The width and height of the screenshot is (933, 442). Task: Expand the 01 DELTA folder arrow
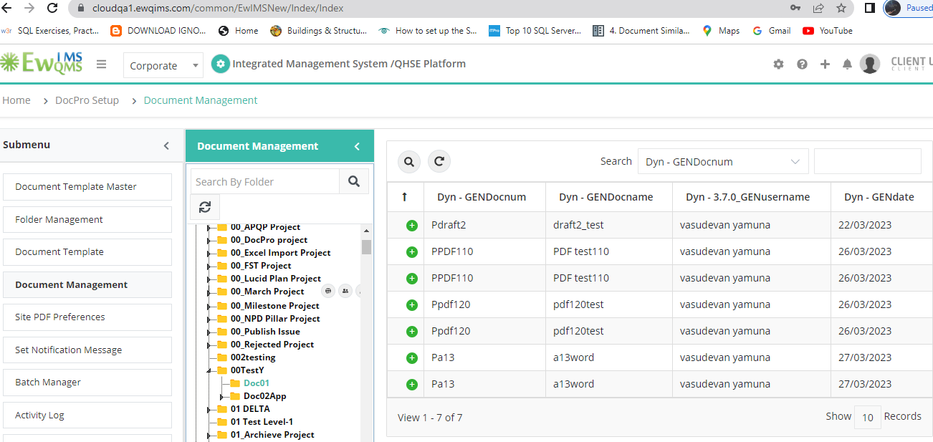pyautogui.click(x=209, y=410)
